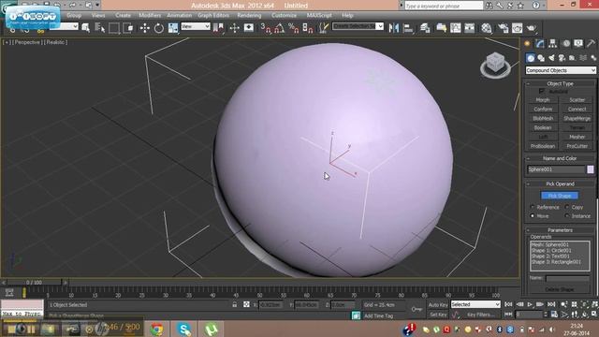599x337 pixels.
Task: Open the Customize menu
Action: pyautogui.click(x=284, y=15)
